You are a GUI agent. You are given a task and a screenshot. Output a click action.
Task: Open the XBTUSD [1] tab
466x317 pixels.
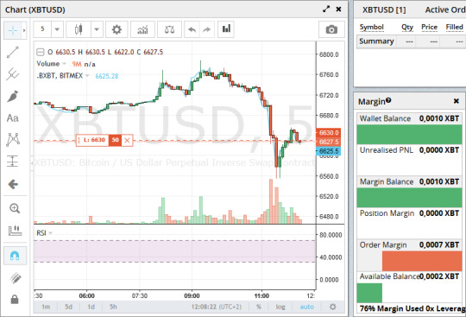click(384, 10)
